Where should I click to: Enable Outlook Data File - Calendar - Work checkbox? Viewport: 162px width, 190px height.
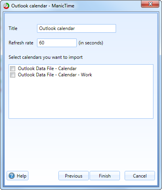pos(13,75)
